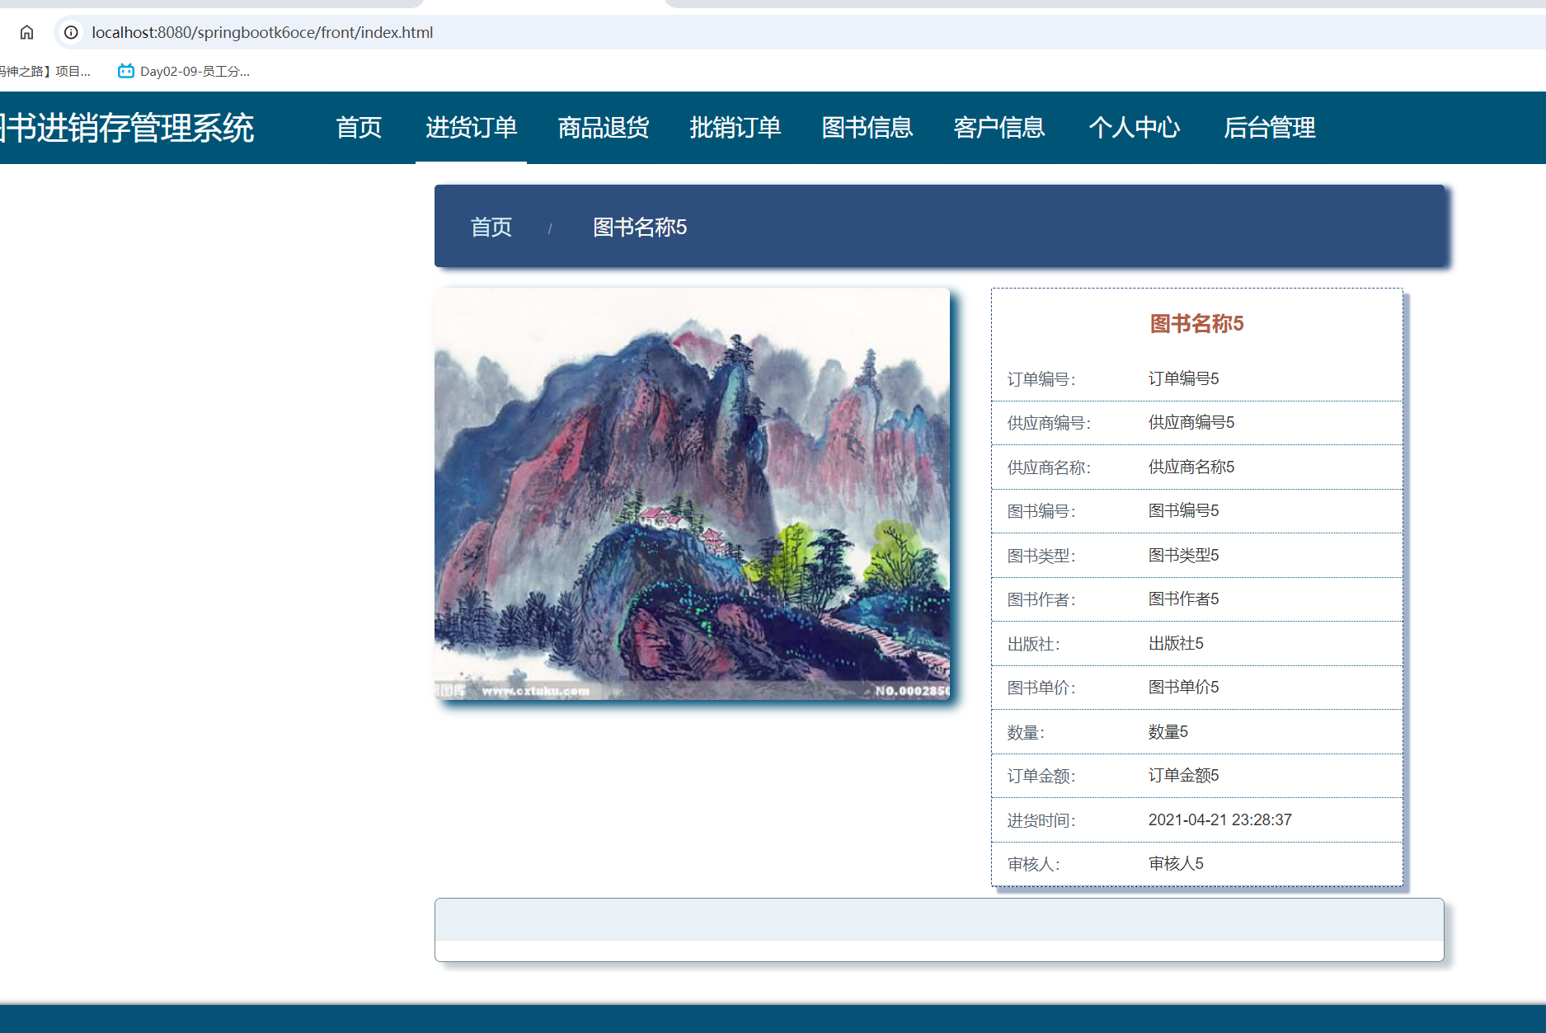Viewport: 1546px width, 1033px height.
Task: Open 个人中心 from the navigation bar
Action: pyautogui.click(x=1135, y=128)
